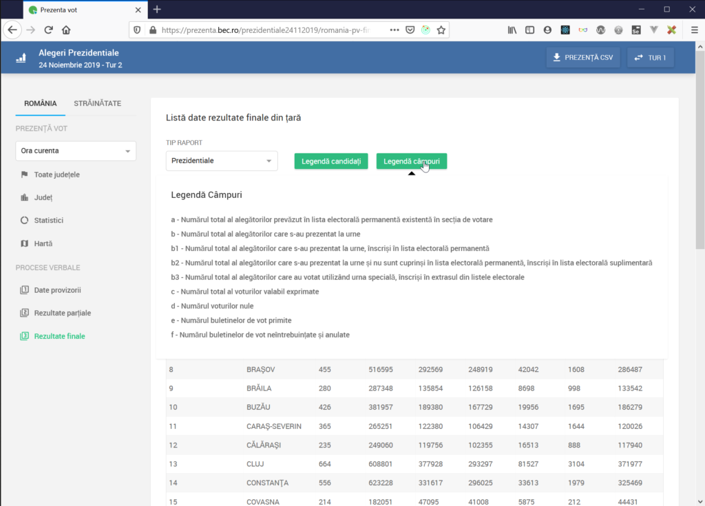This screenshot has width=705, height=506.
Task: Open Firefox Library icon
Action: coord(512,30)
